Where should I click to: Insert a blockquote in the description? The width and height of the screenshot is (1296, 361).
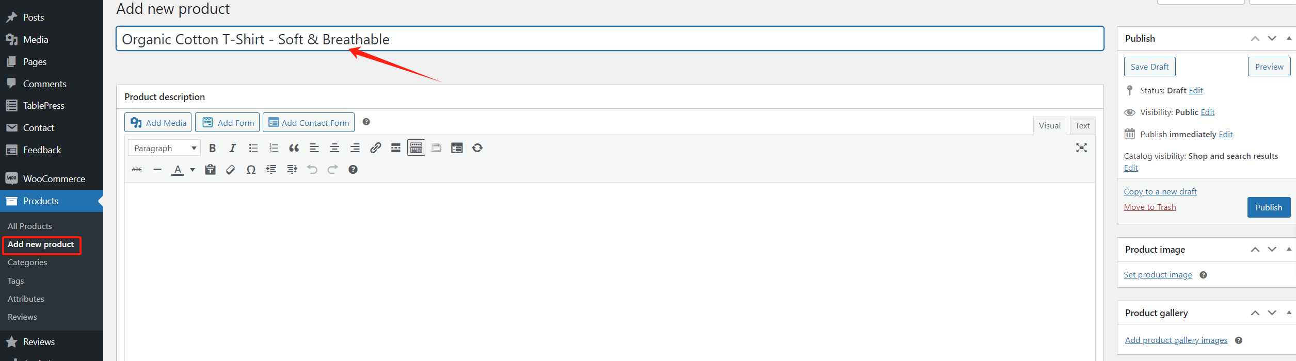[x=294, y=149]
